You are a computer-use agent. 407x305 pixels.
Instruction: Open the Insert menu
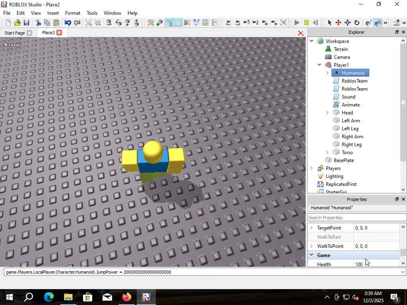tap(53, 13)
